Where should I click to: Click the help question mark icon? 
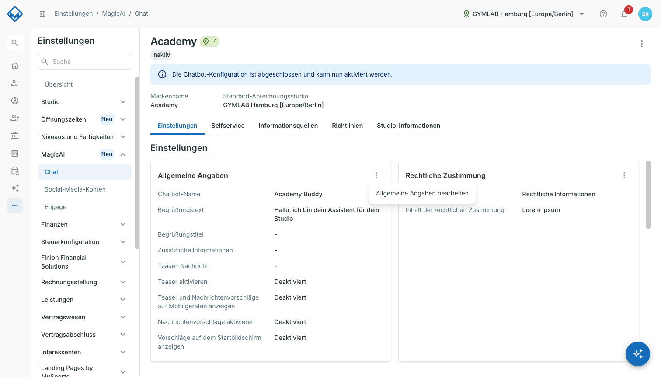[x=603, y=14]
